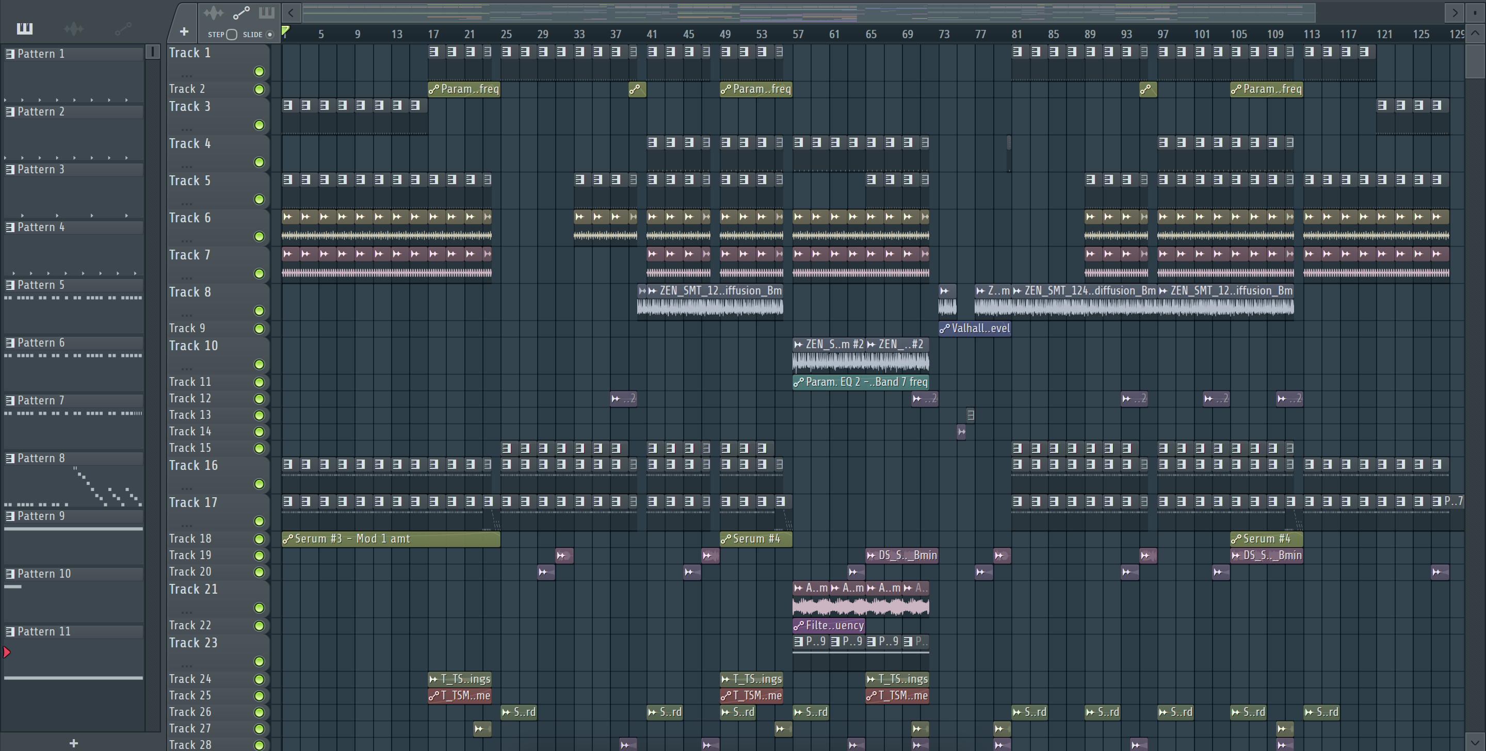This screenshot has width=1486, height=751.
Task: Toggle the SLIDE option
Action: click(269, 34)
